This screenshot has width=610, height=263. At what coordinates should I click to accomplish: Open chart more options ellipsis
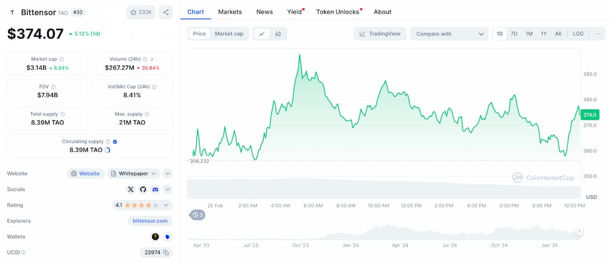point(598,34)
